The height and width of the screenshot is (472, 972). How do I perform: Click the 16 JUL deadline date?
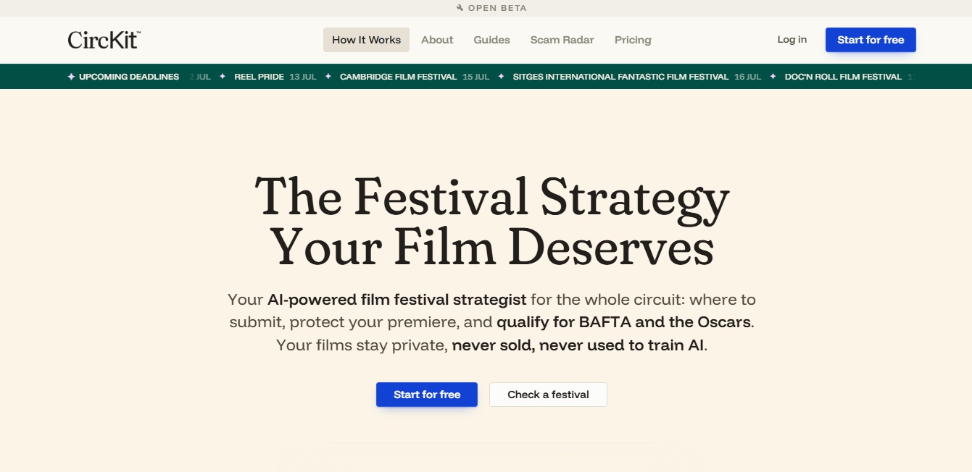(748, 77)
